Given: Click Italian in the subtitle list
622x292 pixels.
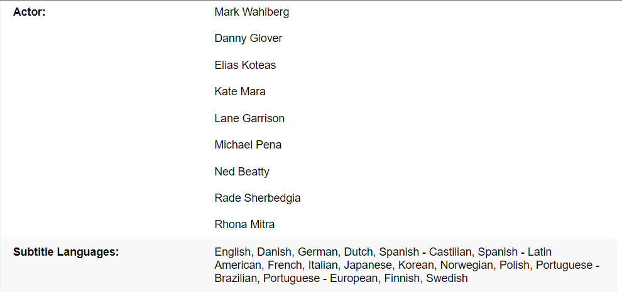Looking at the screenshot, I should pos(323,265).
